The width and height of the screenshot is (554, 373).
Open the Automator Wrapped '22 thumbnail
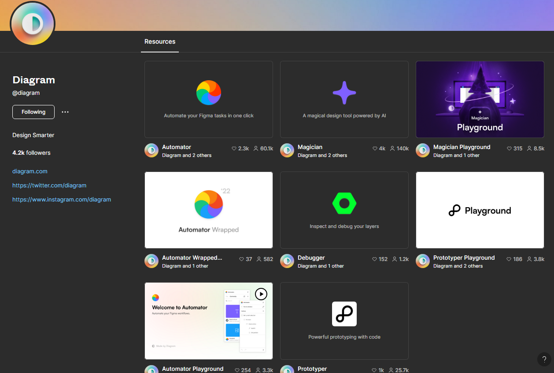pos(209,210)
